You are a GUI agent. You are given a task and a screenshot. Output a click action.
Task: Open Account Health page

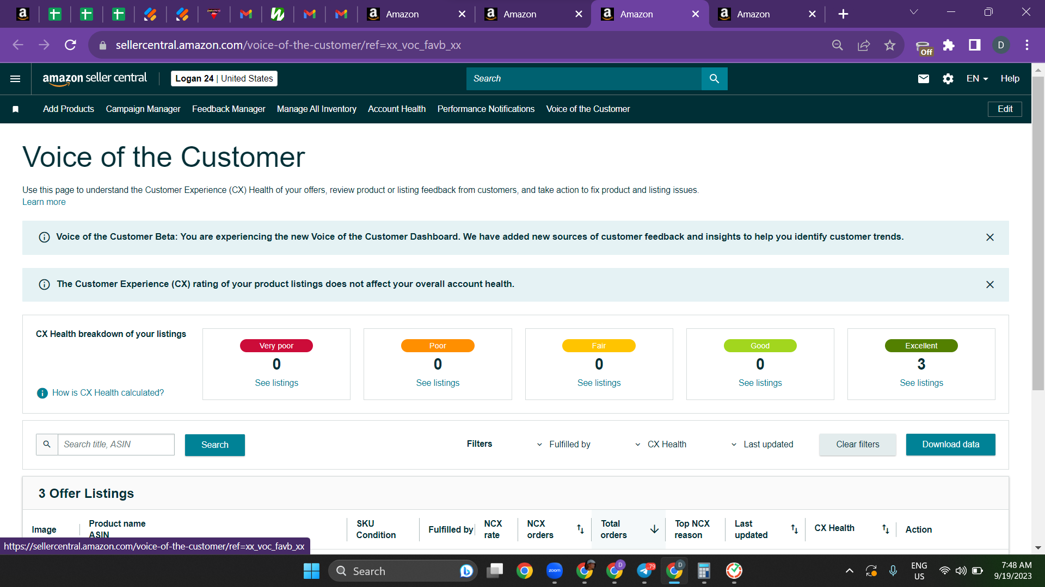tap(397, 109)
